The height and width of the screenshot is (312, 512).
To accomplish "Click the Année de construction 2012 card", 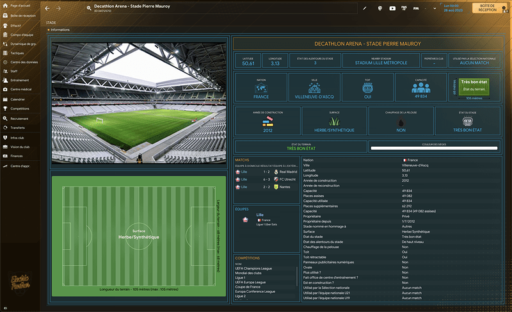I will pos(268,121).
